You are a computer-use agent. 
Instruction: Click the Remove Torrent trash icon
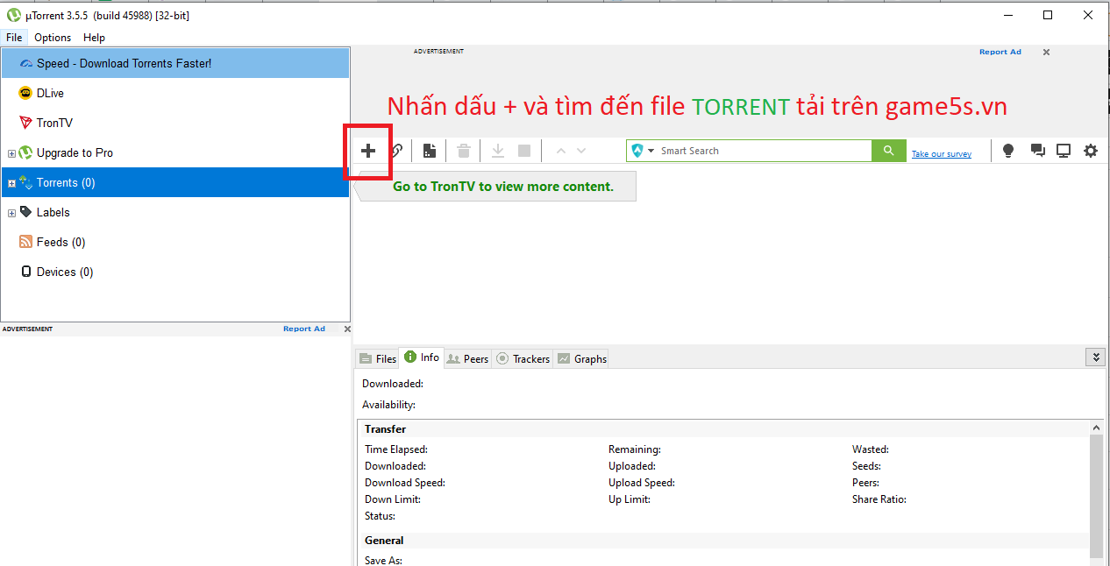464,151
